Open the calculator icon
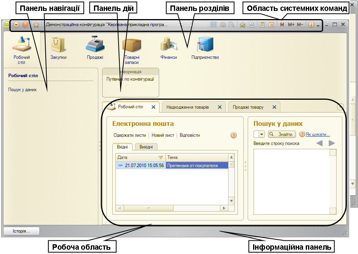Image resolution: width=358 pixels, height=254 pixels. pos(262,25)
